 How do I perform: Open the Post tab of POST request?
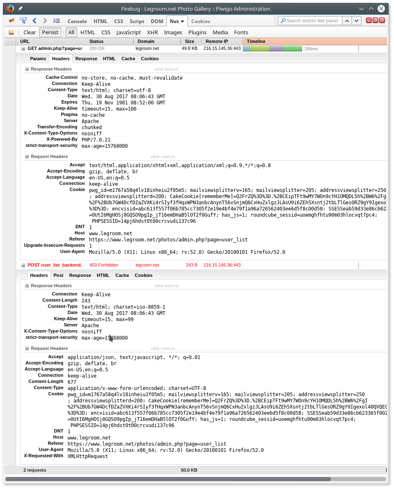(58, 275)
